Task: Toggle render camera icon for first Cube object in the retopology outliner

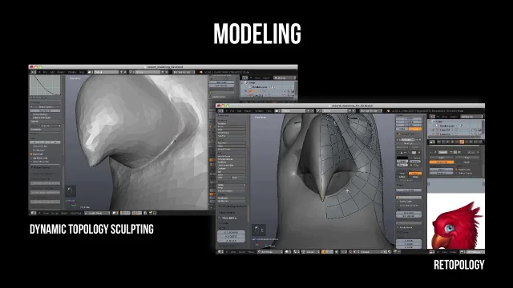Action: pos(480,130)
